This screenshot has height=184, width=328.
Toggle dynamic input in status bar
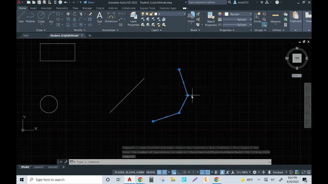click(174, 172)
